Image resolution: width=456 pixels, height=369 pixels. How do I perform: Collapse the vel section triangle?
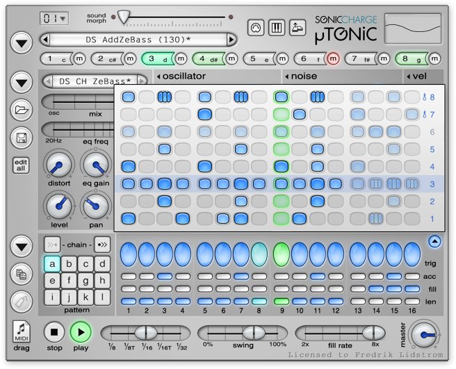(408, 76)
